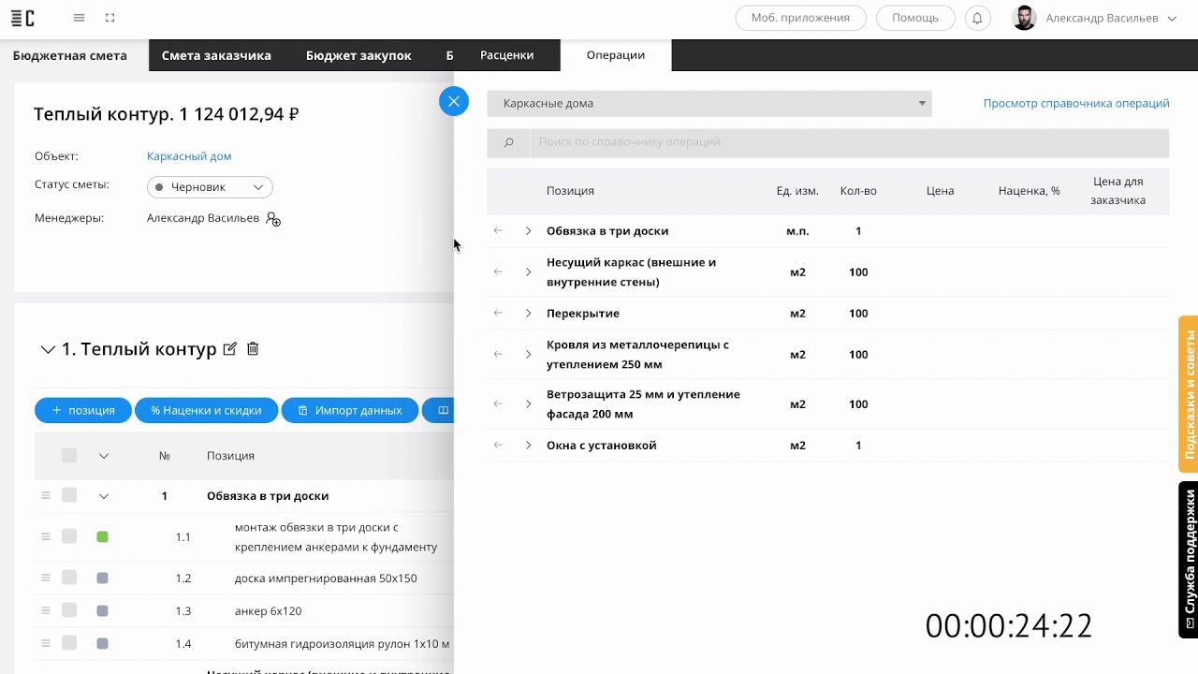Add Ветрозащита 25 мм with left arrow
Viewport: 1198px width, 674px height.
coord(498,404)
